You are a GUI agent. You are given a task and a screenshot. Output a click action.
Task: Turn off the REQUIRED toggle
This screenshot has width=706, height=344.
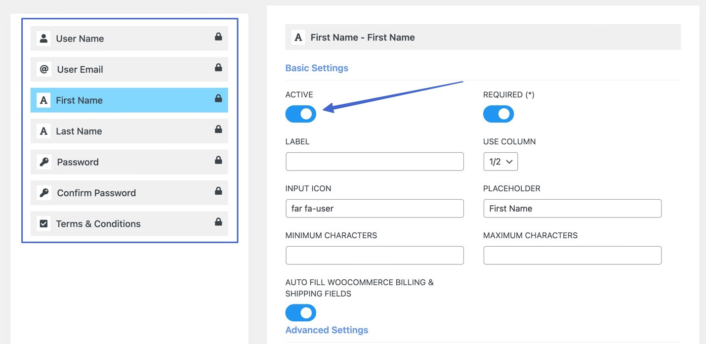click(x=498, y=114)
